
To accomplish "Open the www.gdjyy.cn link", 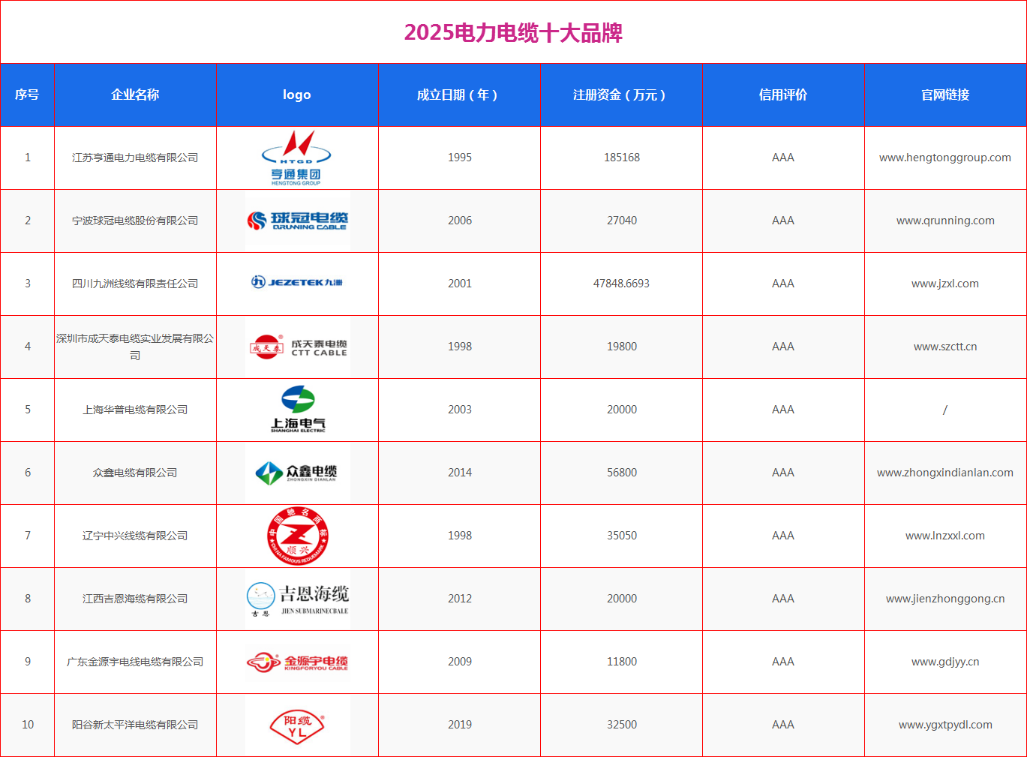I will pos(944,662).
